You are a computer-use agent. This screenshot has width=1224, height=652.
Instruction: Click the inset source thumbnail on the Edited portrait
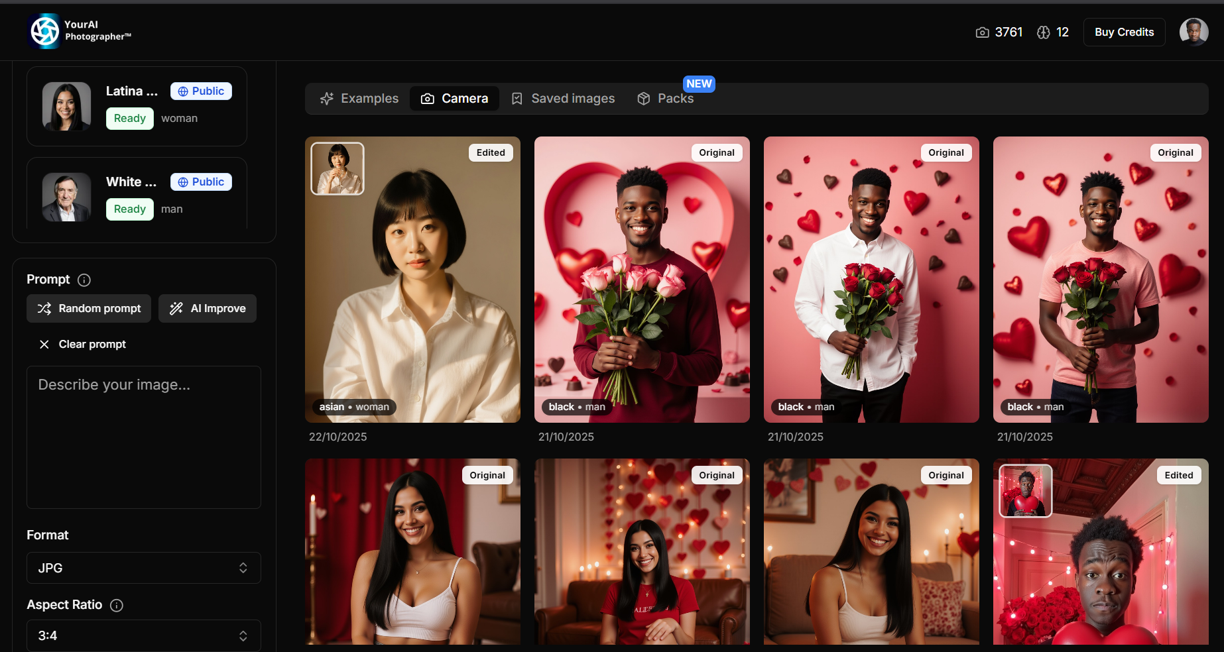337,168
